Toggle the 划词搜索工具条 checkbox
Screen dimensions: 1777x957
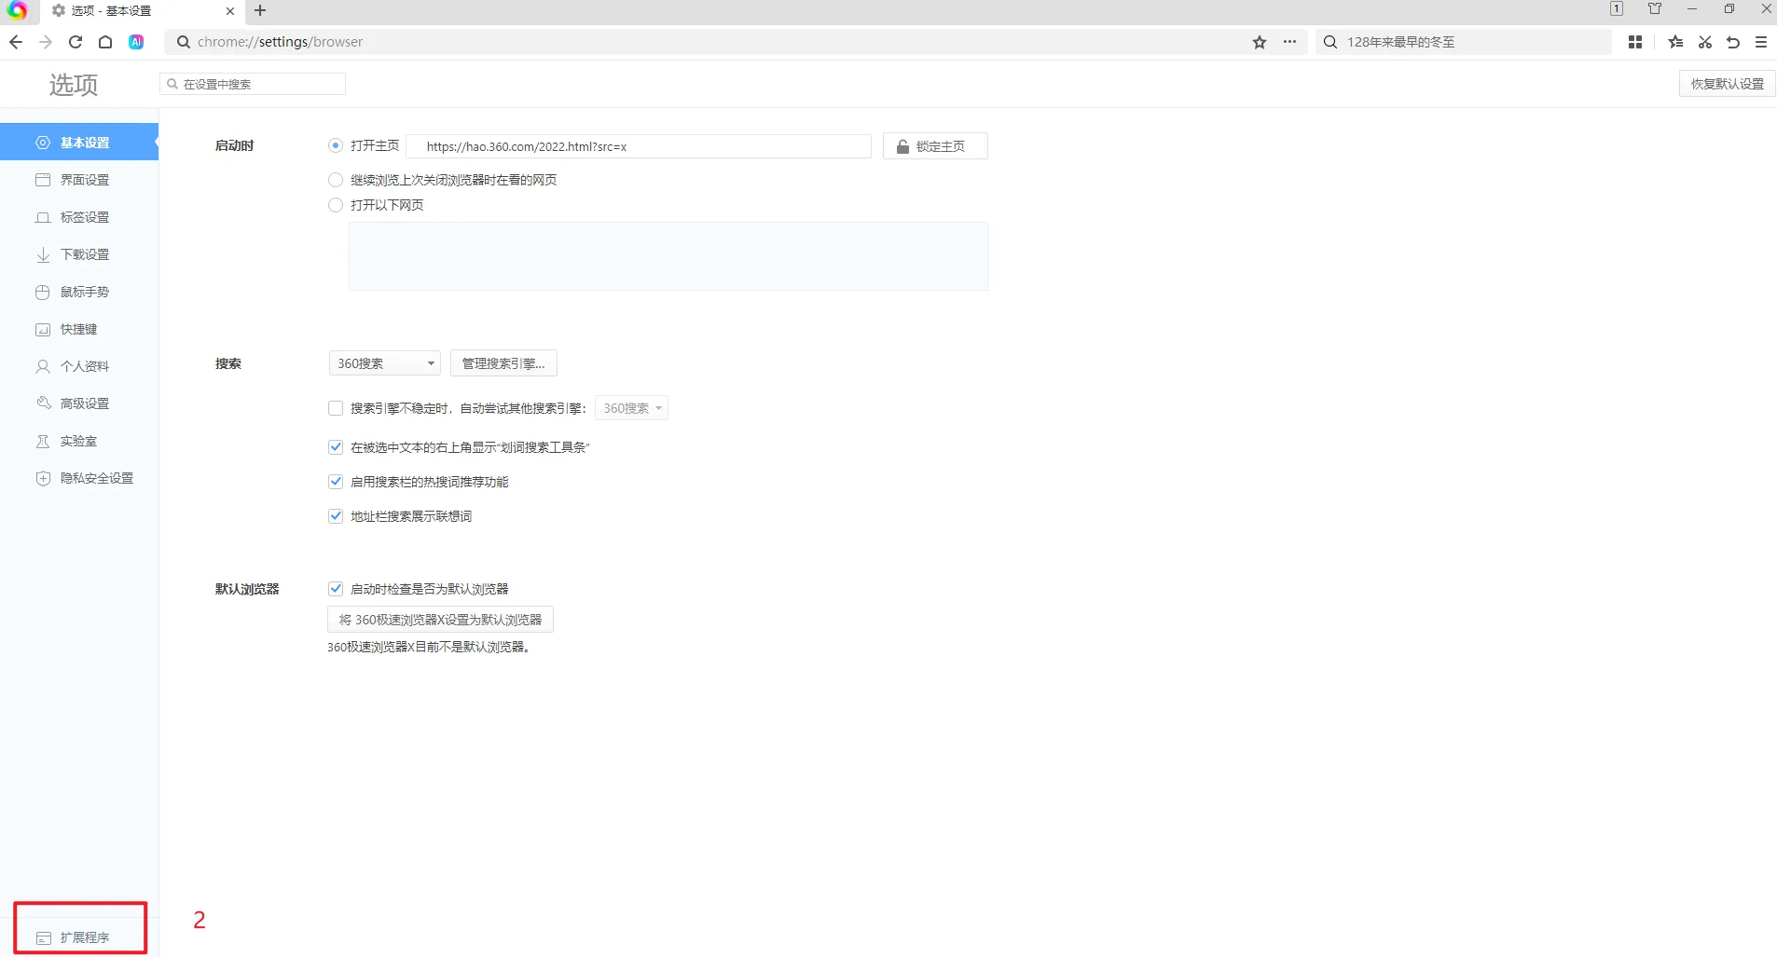click(x=336, y=447)
